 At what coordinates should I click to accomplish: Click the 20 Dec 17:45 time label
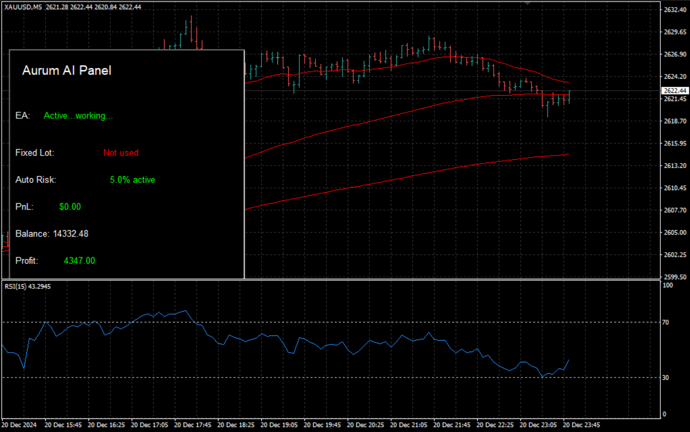coord(193,424)
